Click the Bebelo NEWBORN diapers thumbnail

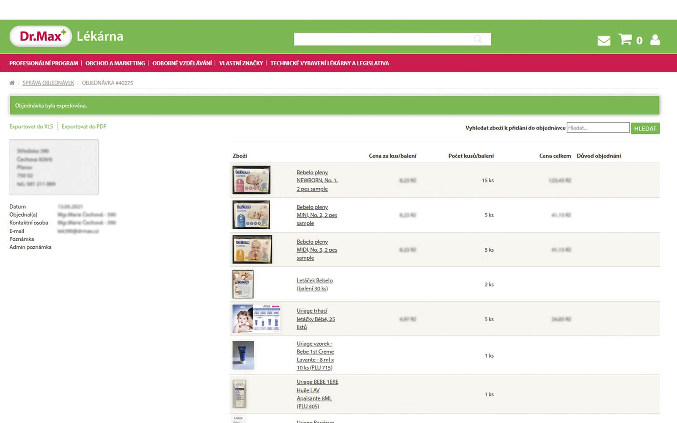tap(251, 180)
